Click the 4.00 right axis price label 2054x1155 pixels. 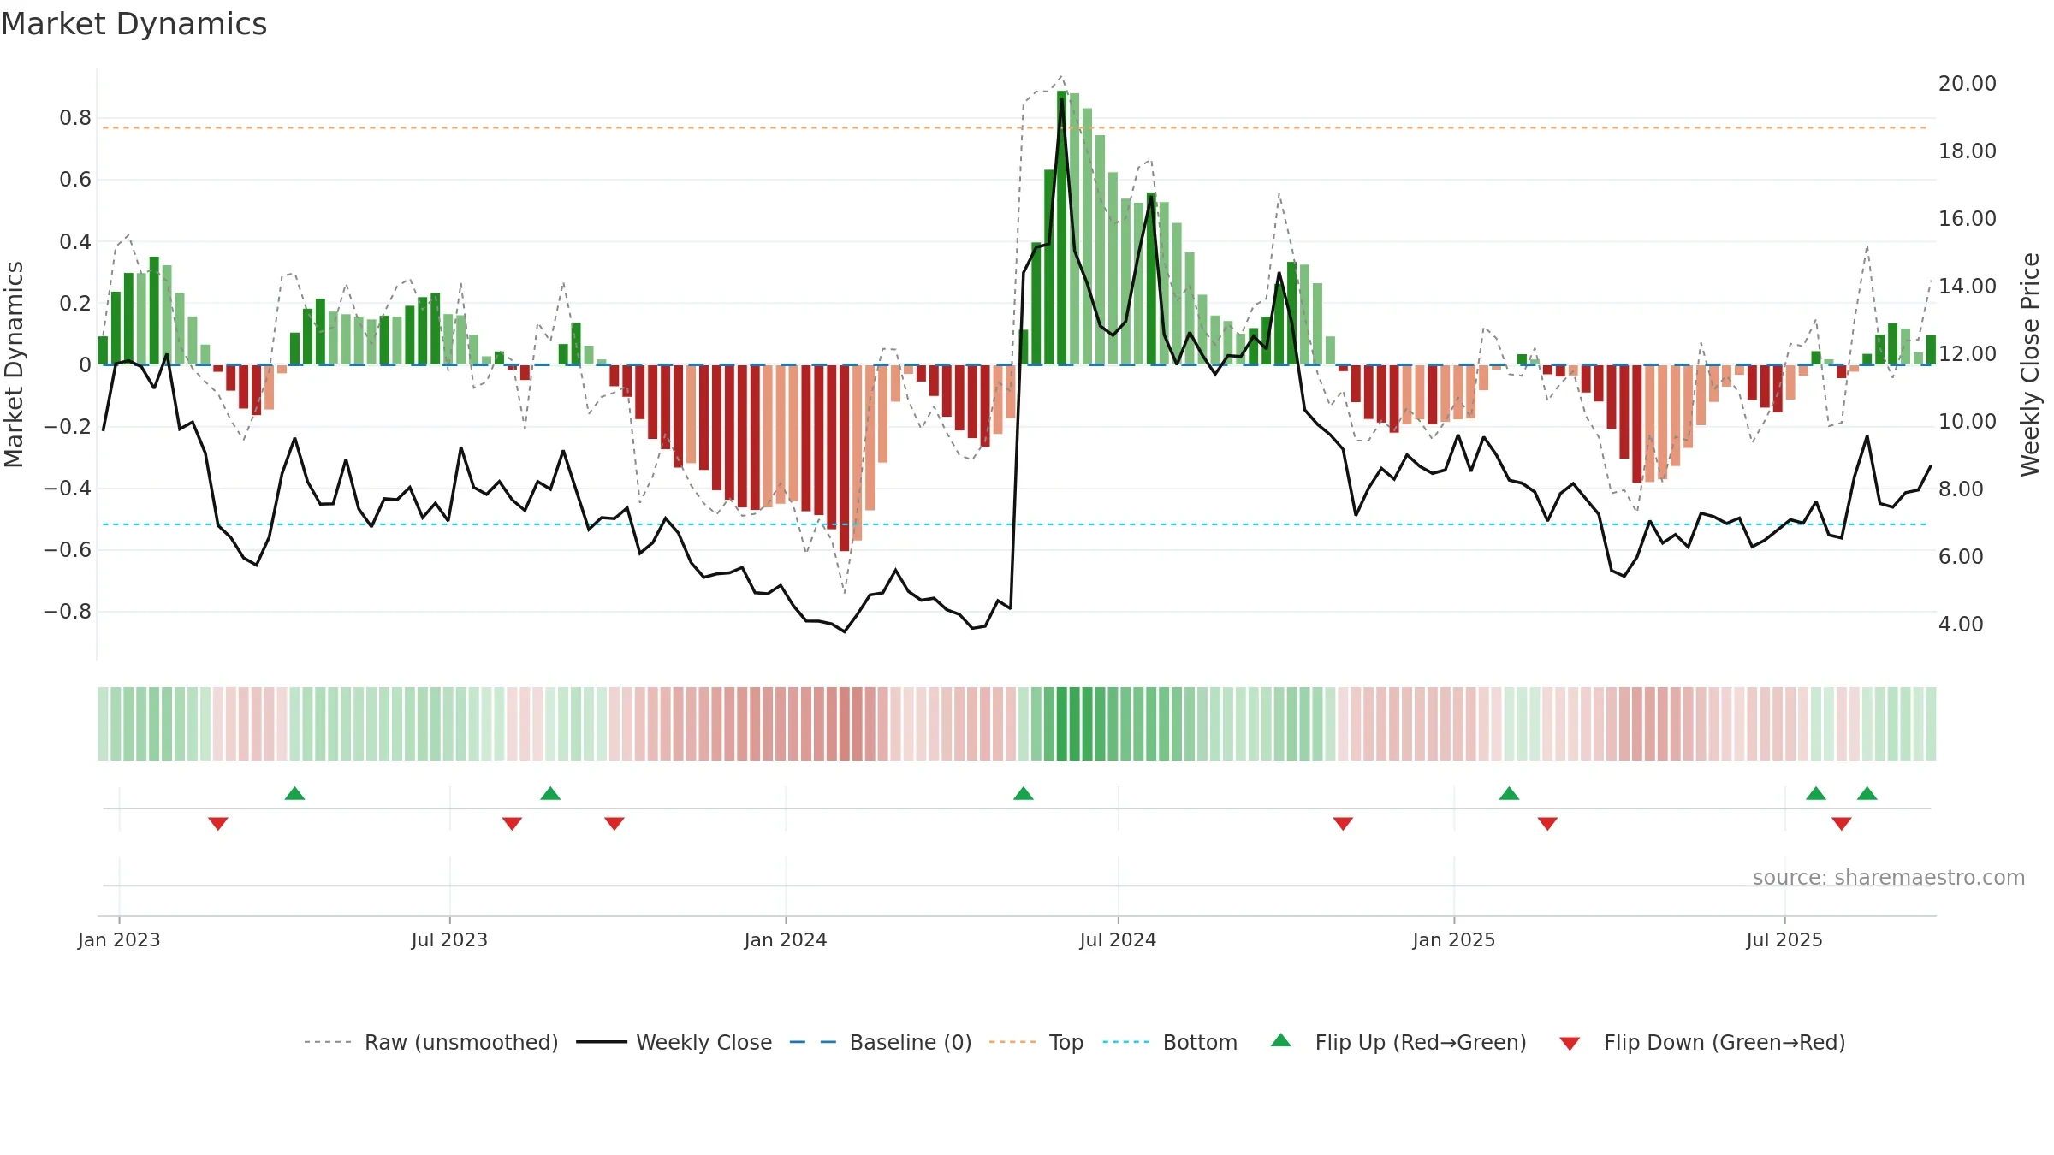[1961, 625]
